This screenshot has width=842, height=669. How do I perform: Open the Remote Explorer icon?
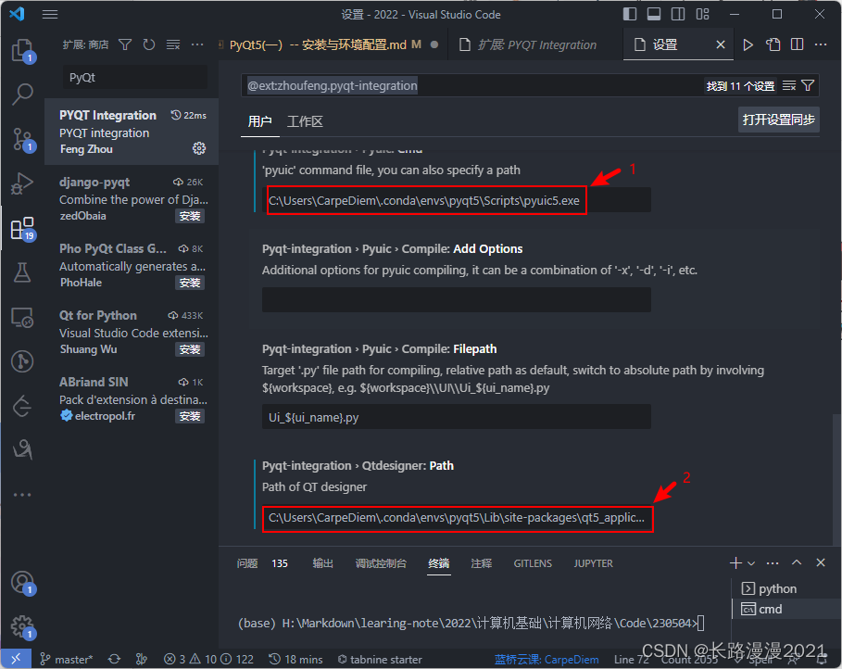[22, 318]
